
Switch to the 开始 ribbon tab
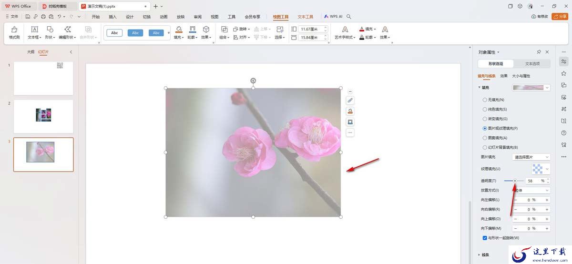[x=96, y=17]
